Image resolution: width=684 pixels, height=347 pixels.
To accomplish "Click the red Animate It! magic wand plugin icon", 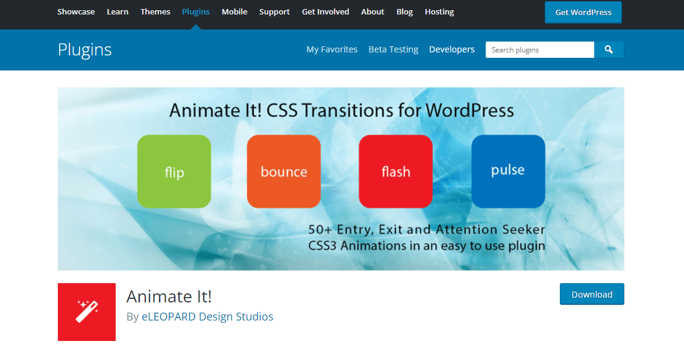I will click(x=86, y=312).
